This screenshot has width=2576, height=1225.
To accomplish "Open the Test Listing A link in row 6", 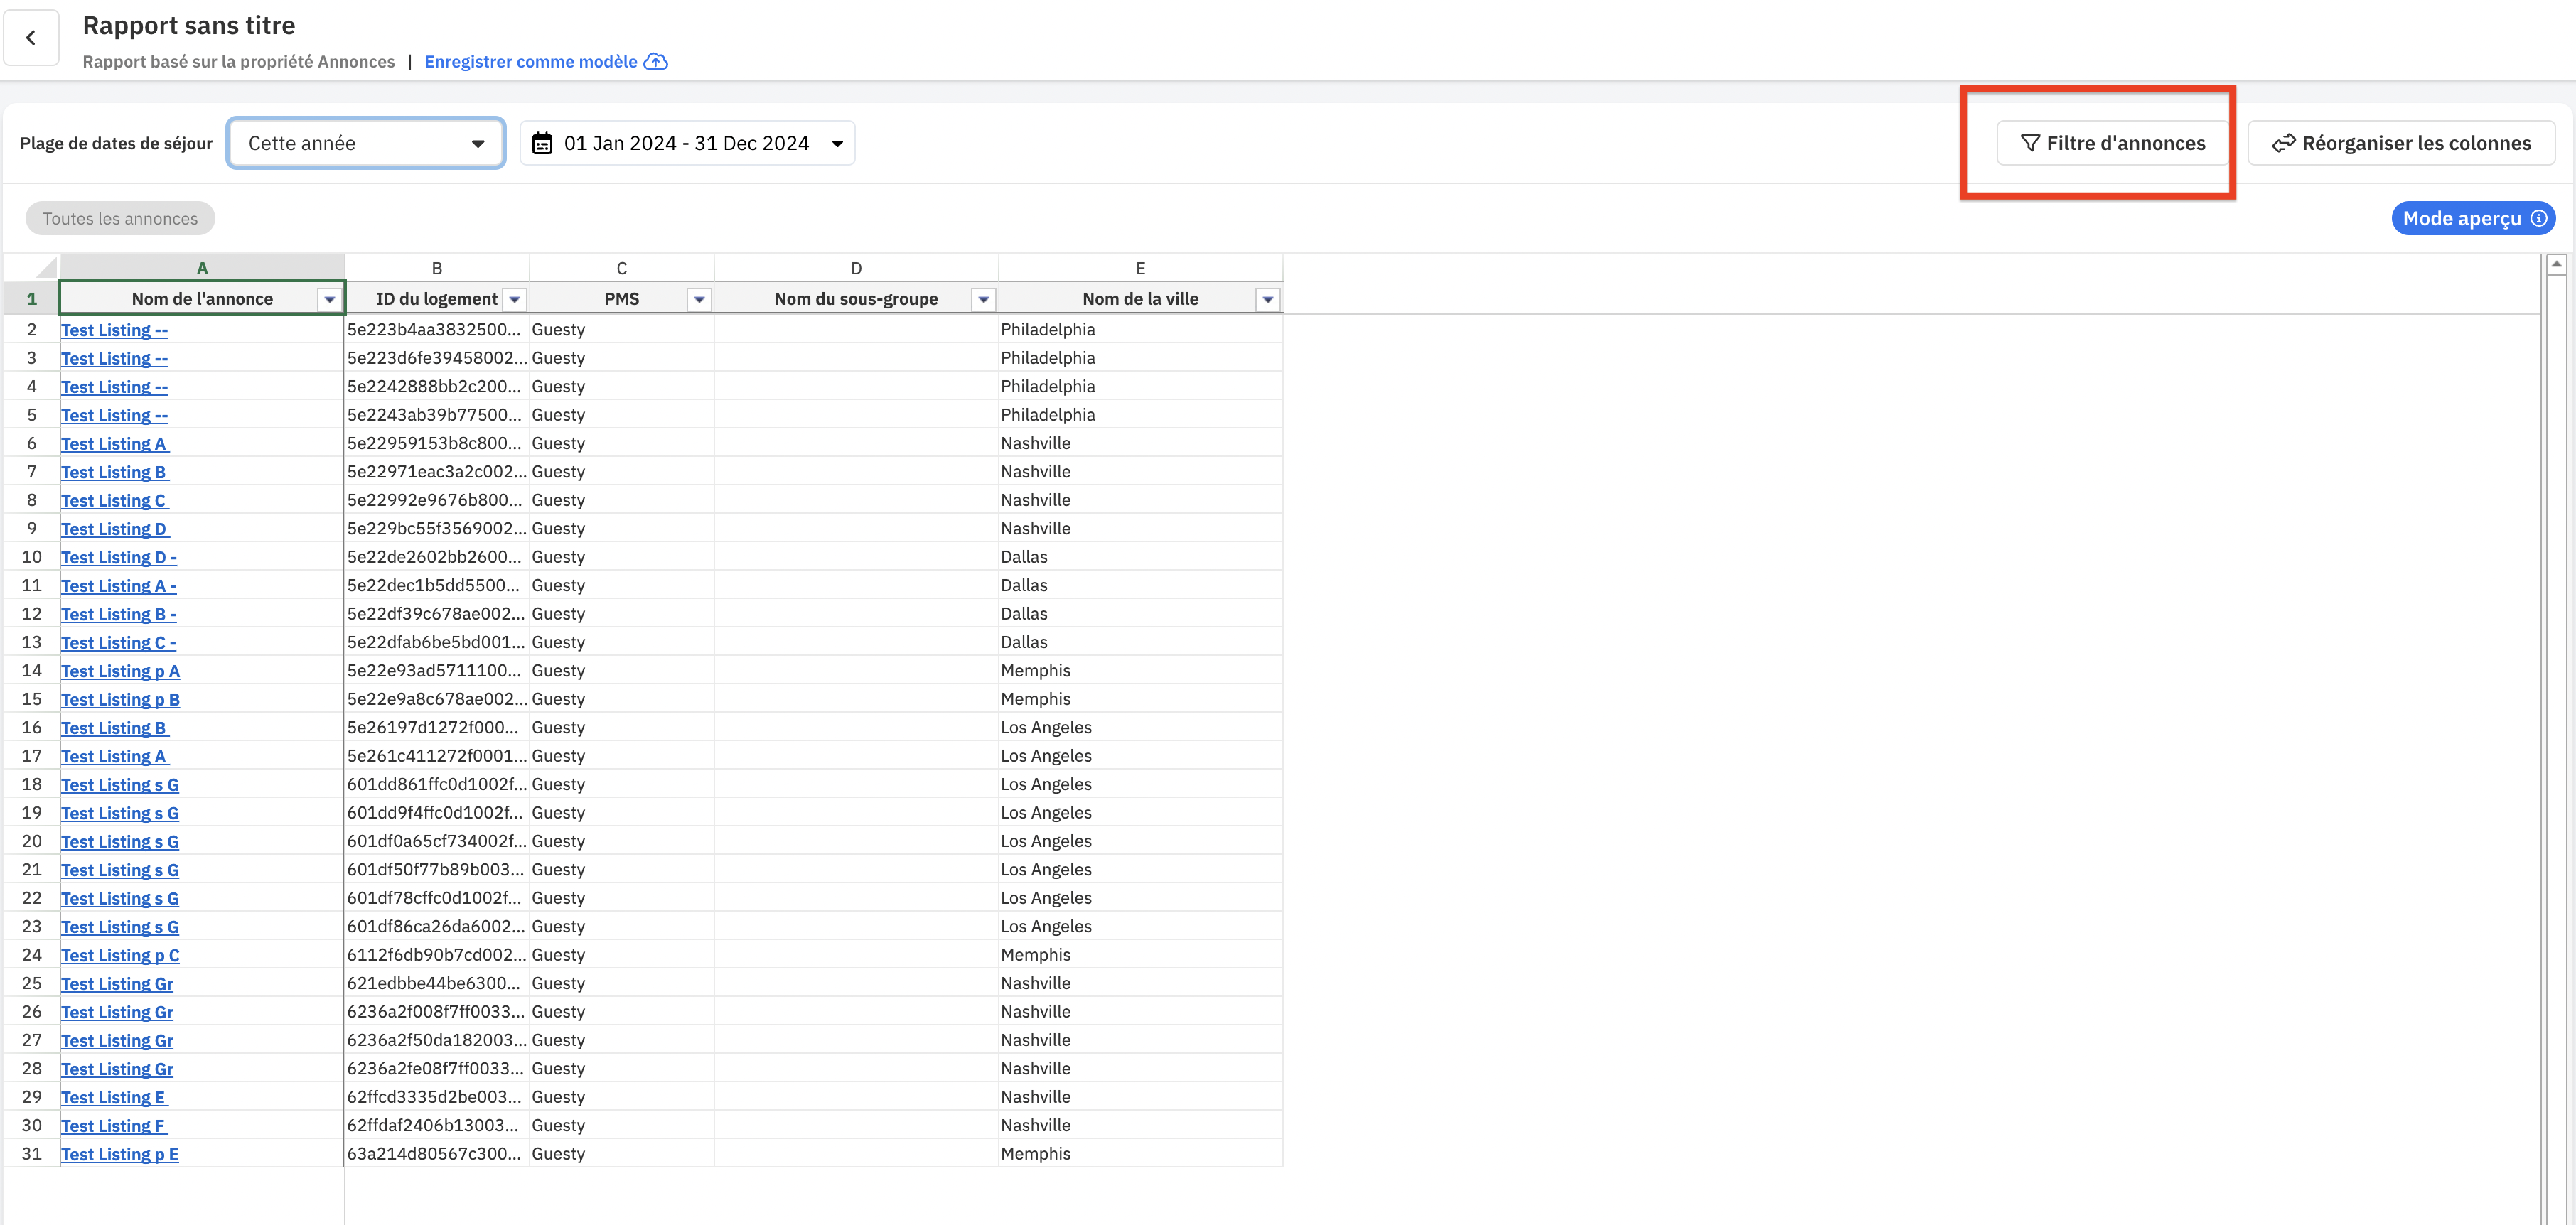I will tap(115, 444).
